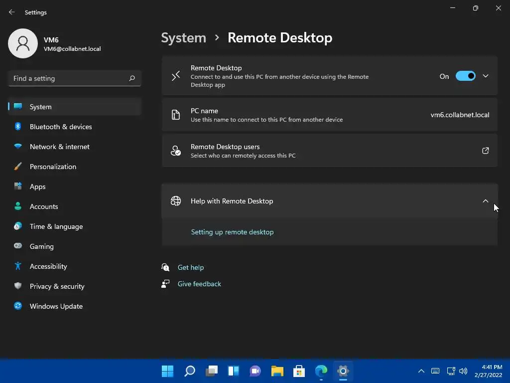Image resolution: width=510 pixels, height=383 pixels.
Task: Click the Bluetooth icon in sidebar
Action: (18, 126)
